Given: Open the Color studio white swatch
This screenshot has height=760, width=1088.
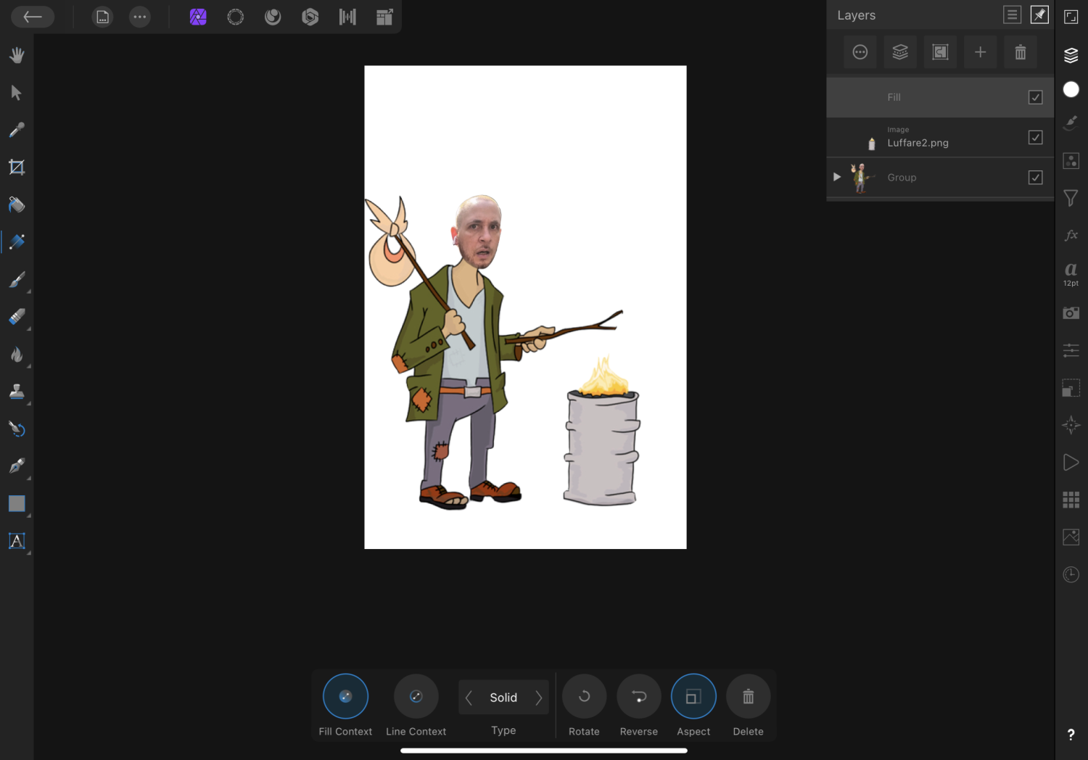Looking at the screenshot, I should point(1071,89).
